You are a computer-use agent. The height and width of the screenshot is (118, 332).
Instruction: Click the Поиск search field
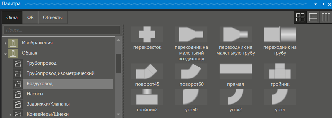[x=62, y=30]
